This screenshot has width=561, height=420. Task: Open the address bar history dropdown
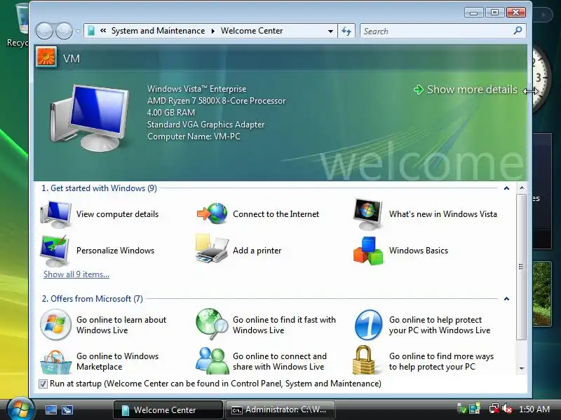330,31
